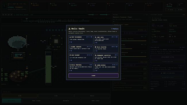This screenshot has width=187, height=105.
Task: Attune the Core Seed relic card
Action: point(106,40)
